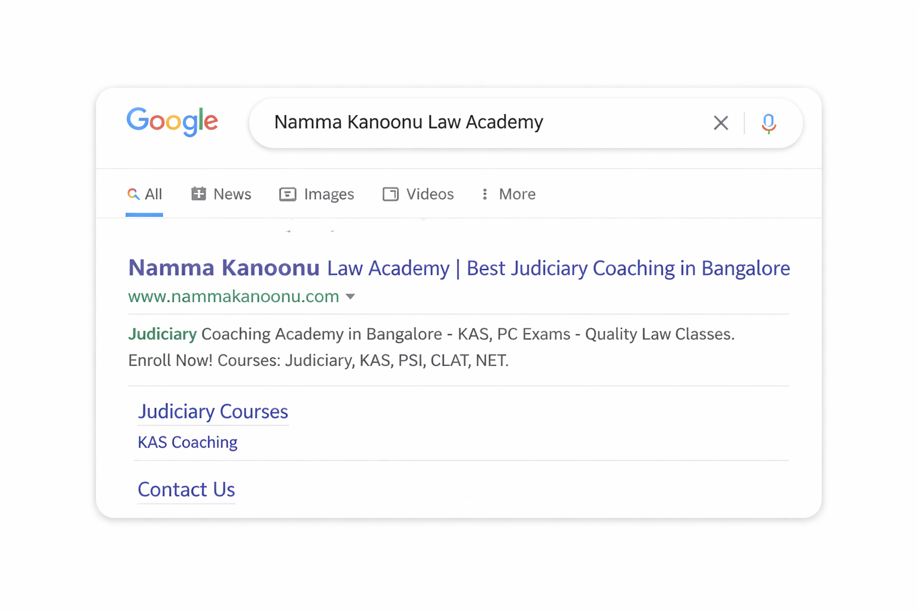918x612 pixels.
Task: Click the newspaper icon beside News
Action: coord(198,194)
